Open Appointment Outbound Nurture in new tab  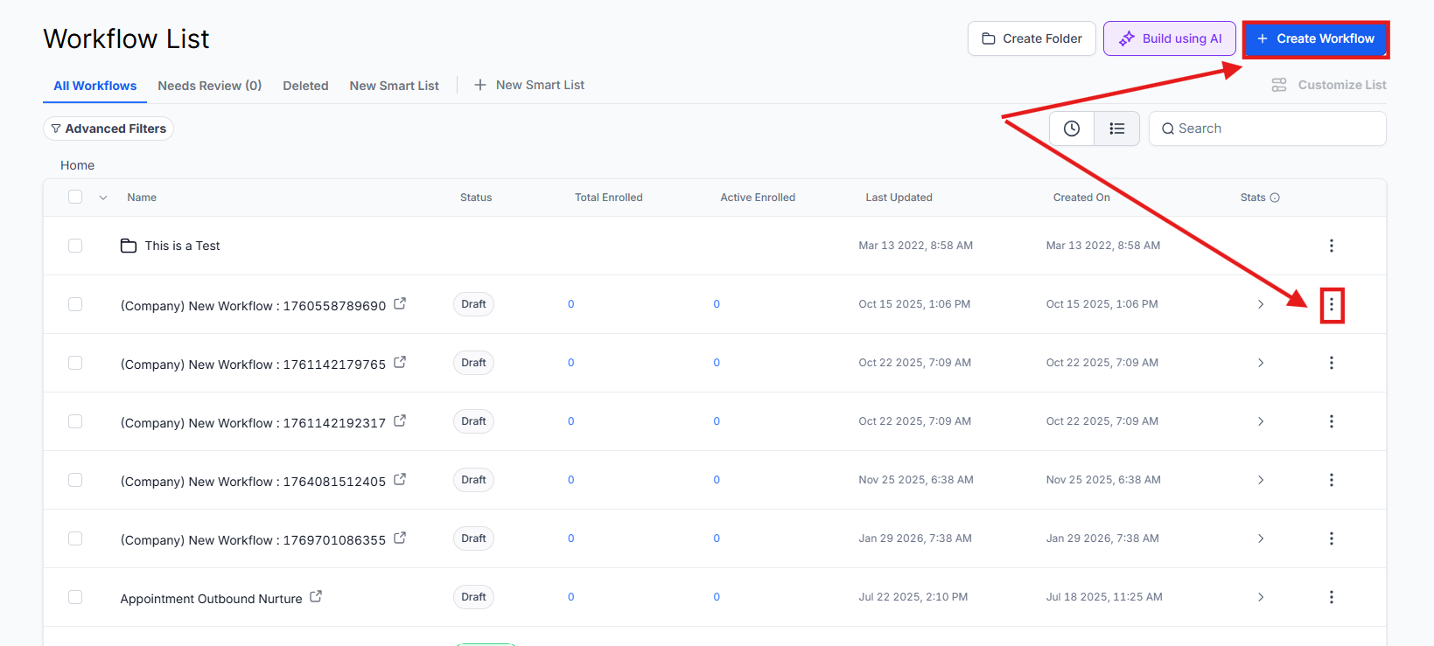pyautogui.click(x=316, y=597)
